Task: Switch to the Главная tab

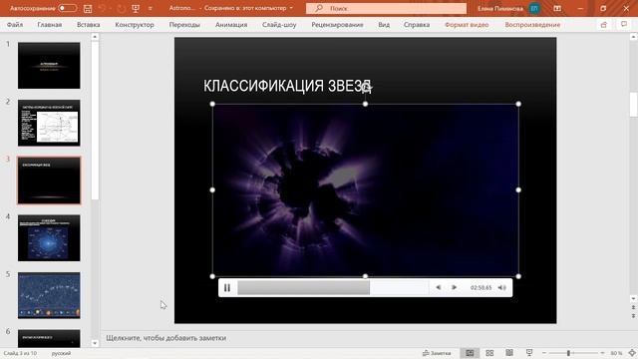Action: click(x=50, y=25)
